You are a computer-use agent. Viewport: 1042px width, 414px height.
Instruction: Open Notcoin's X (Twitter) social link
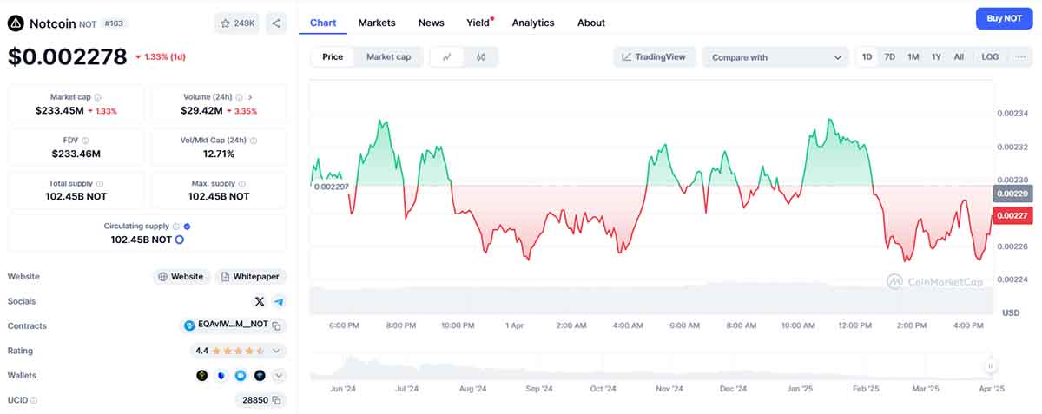260,301
